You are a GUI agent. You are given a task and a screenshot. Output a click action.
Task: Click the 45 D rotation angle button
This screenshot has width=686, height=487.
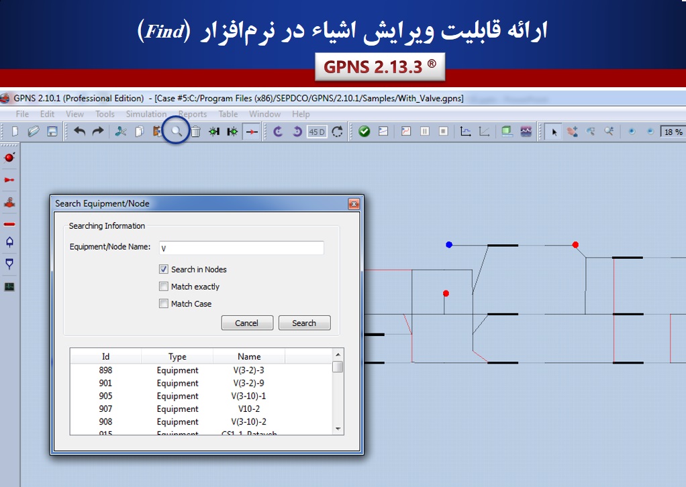317,131
